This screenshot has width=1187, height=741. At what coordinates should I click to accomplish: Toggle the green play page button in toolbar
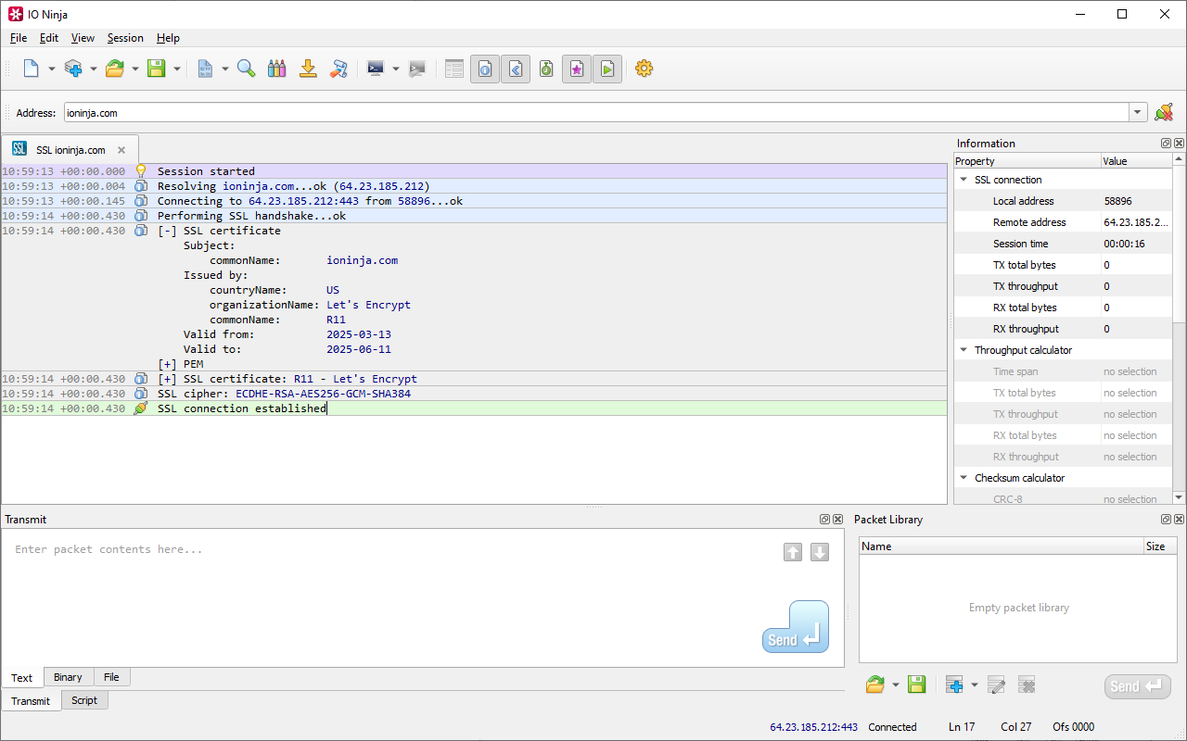(x=607, y=69)
